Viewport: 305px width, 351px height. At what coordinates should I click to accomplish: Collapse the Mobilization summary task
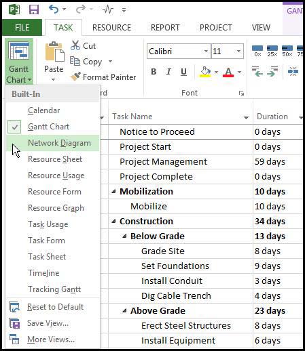click(x=114, y=192)
